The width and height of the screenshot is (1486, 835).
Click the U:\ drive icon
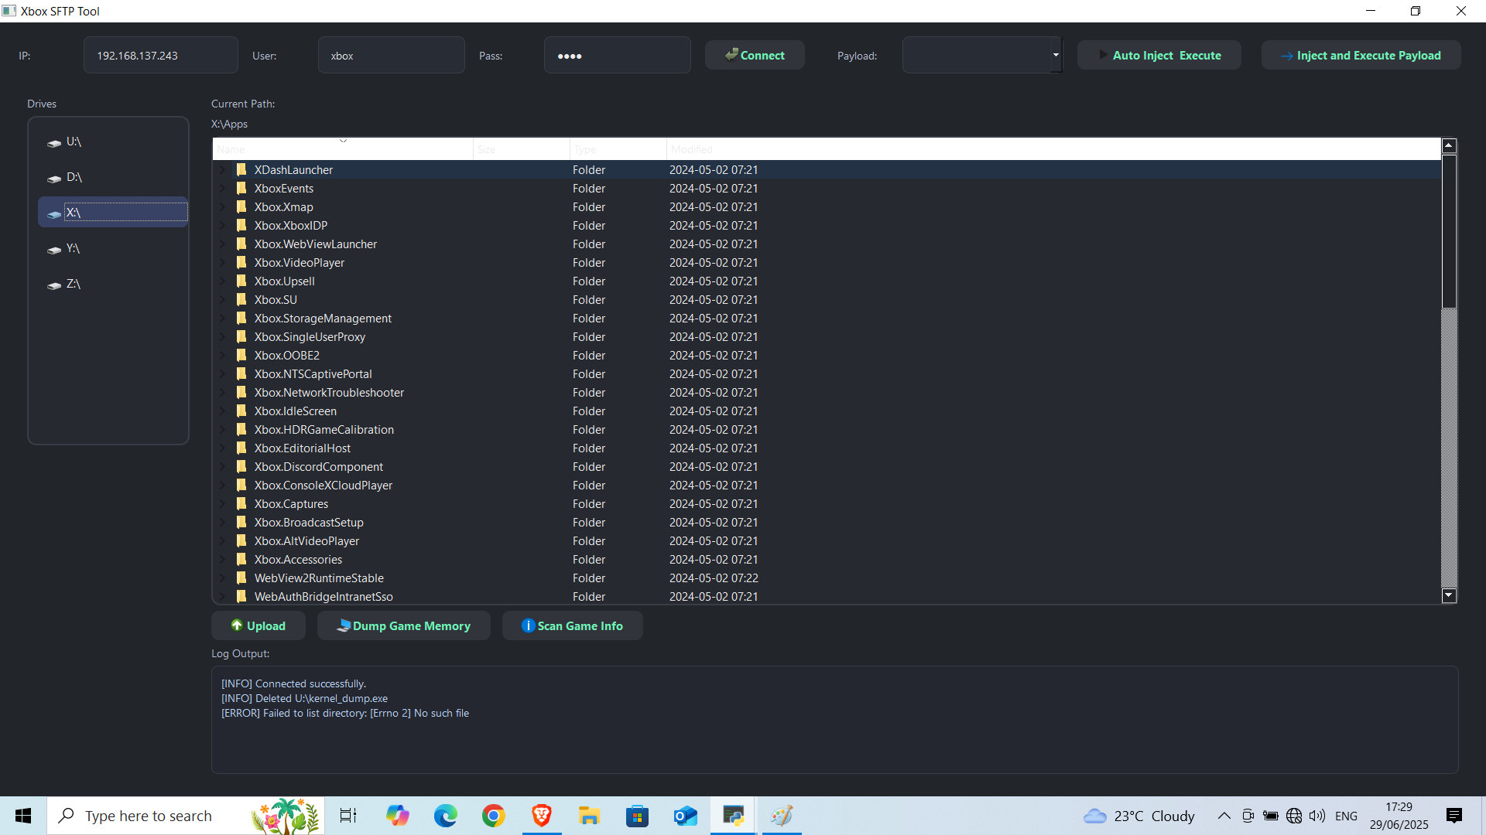pyautogui.click(x=54, y=143)
